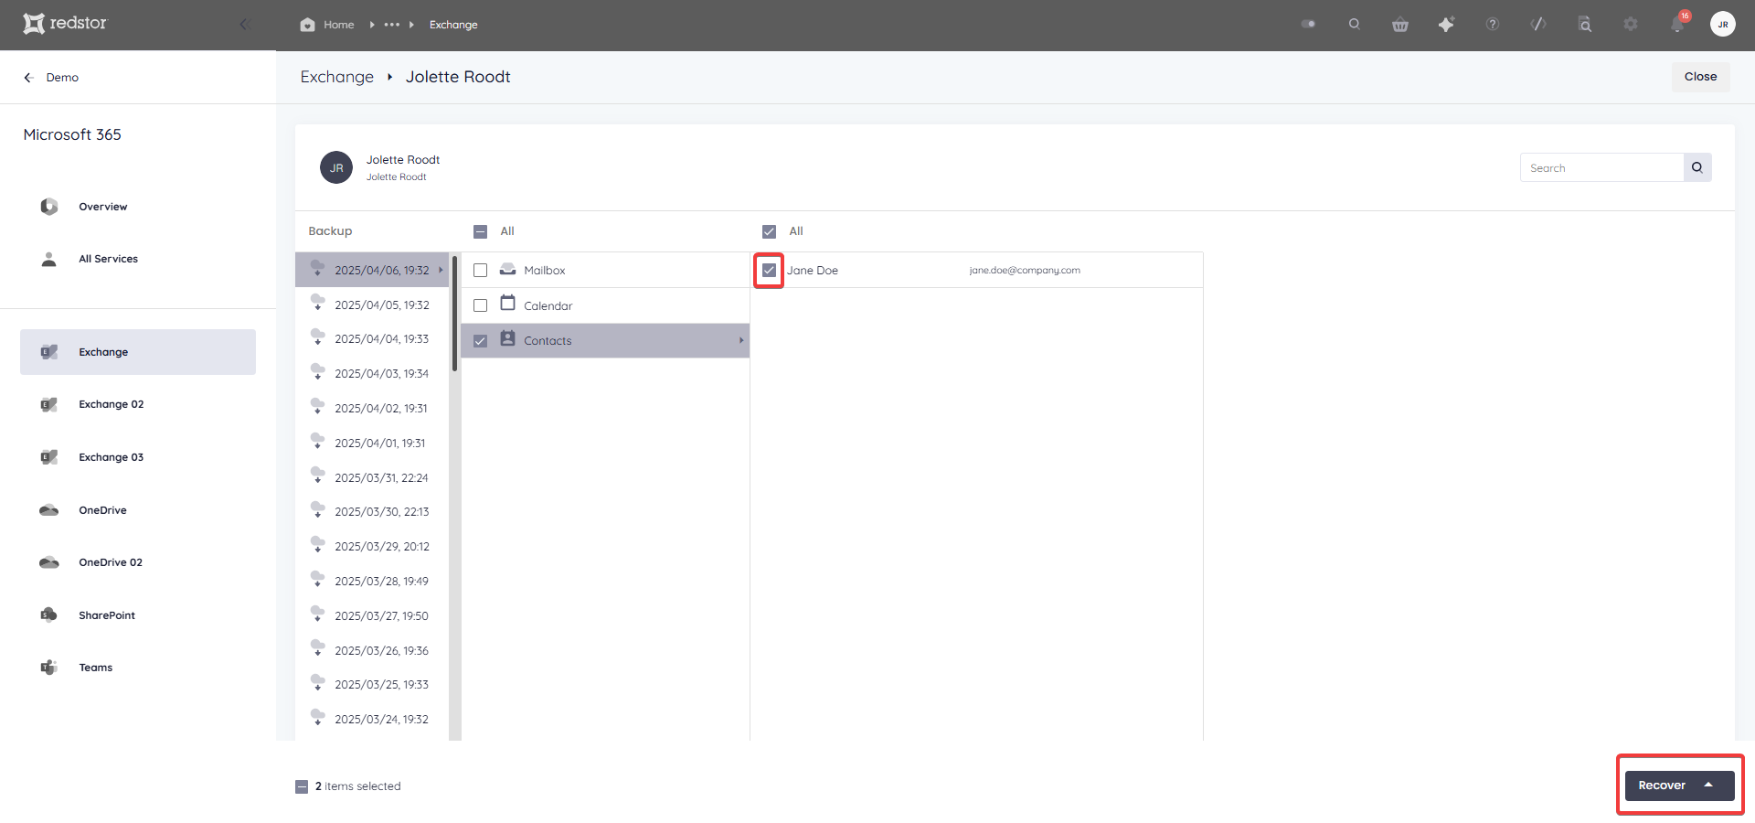The image size is (1755, 823).
Task: Select backup 2025/03/25, 19:33
Action: click(373, 685)
